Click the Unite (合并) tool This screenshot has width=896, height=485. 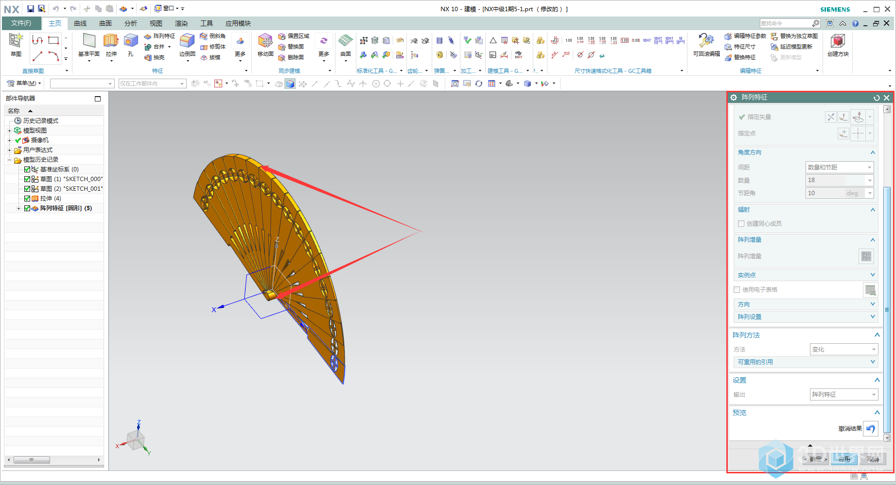(x=155, y=47)
